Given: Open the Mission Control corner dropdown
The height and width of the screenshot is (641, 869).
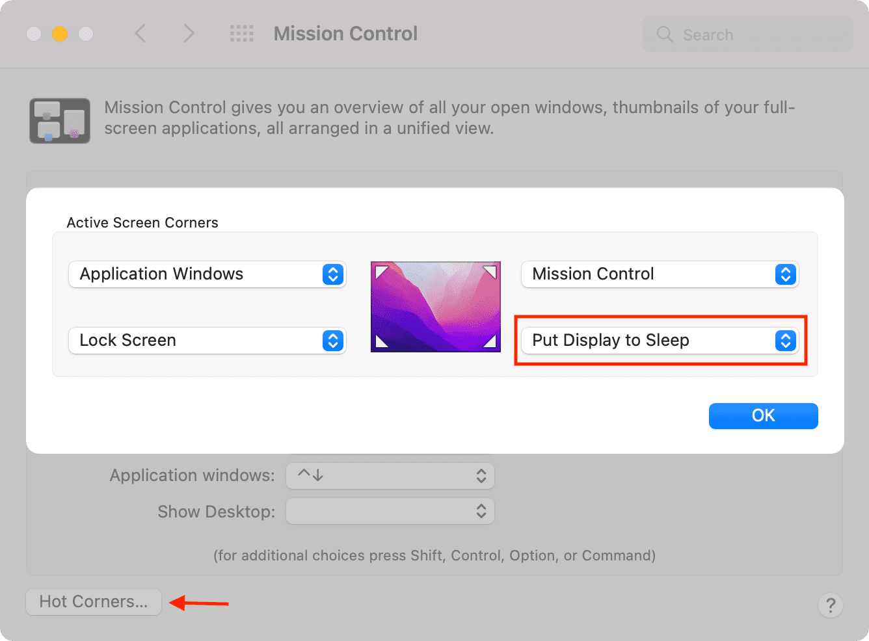Looking at the screenshot, I should (660, 274).
